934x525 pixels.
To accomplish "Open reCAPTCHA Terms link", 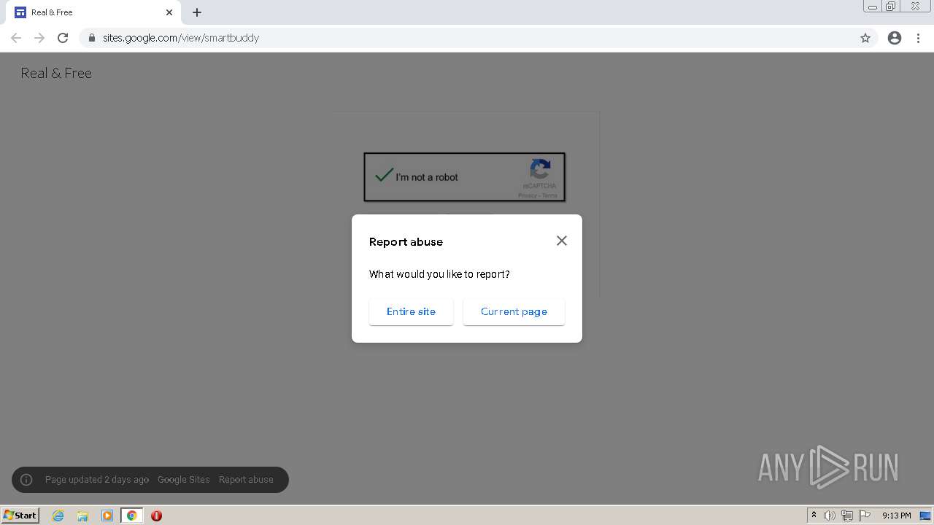I will [549, 195].
